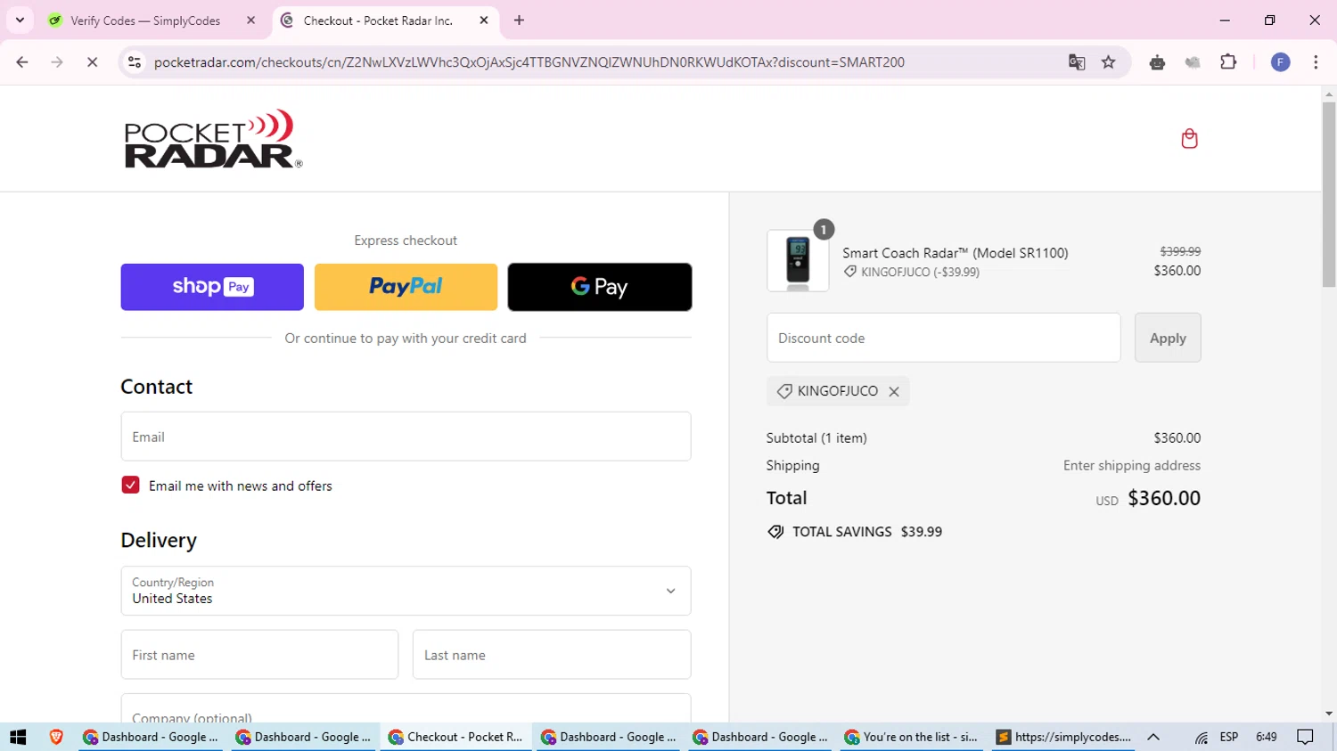Open a new browser tab
The width and height of the screenshot is (1337, 751).
point(520,20)
